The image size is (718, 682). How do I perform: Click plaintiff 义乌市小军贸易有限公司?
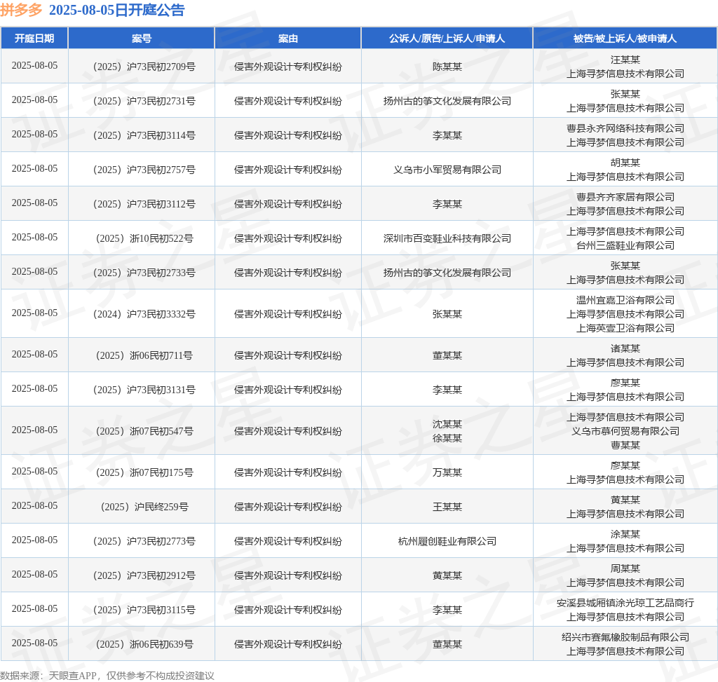[447, 170]
